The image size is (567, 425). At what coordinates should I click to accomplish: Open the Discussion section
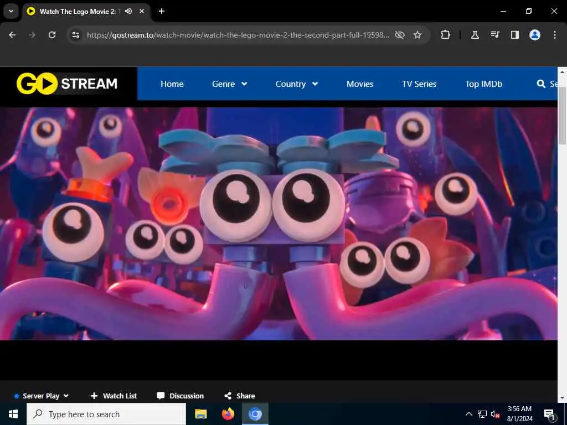tap(180, 396)
